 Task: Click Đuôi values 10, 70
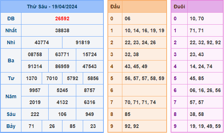point(197,18)
